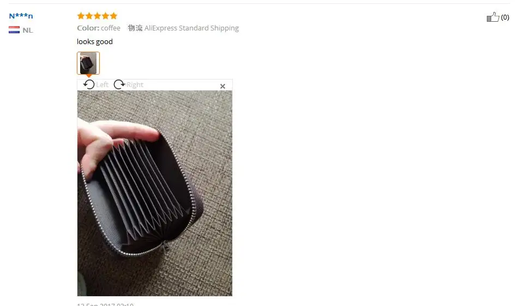The image size is (525, 306).
Task: Click the third orange rating star
Action: (97, 16)
